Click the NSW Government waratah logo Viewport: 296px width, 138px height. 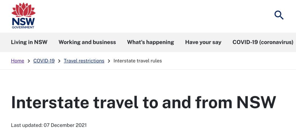point(23,16)
